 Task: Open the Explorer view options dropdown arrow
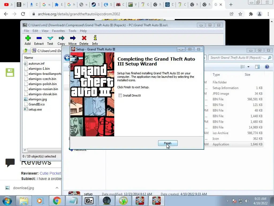point(248,67)
